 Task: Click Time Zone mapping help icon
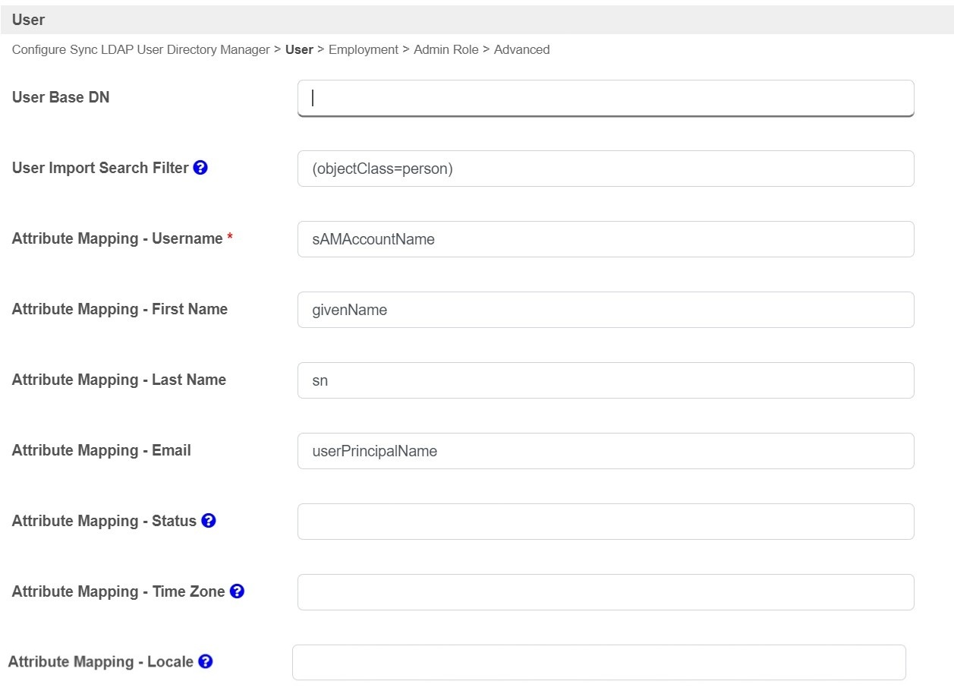(237, 591)
